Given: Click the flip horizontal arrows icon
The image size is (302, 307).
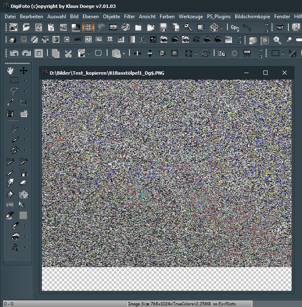Looking at the screenshot, I should pyautogui.click(x=137, y=54).
